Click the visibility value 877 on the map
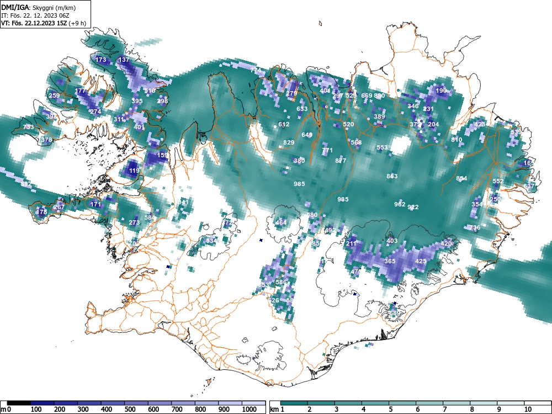Screen dimensions: 552x414 pyautogui.click(x=341, y=161)
